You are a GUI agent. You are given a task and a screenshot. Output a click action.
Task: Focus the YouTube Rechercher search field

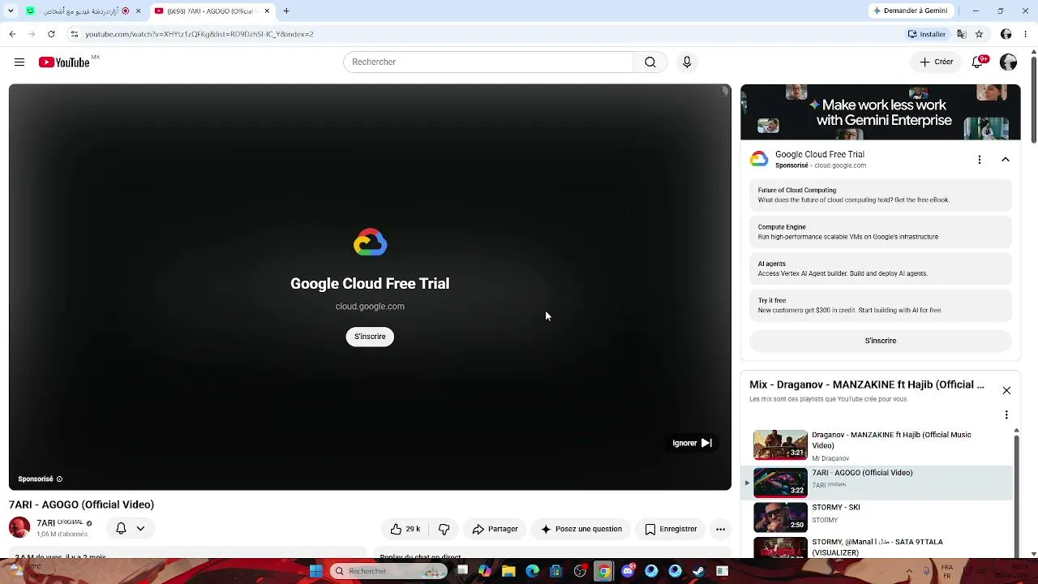[x=488, y=62]
